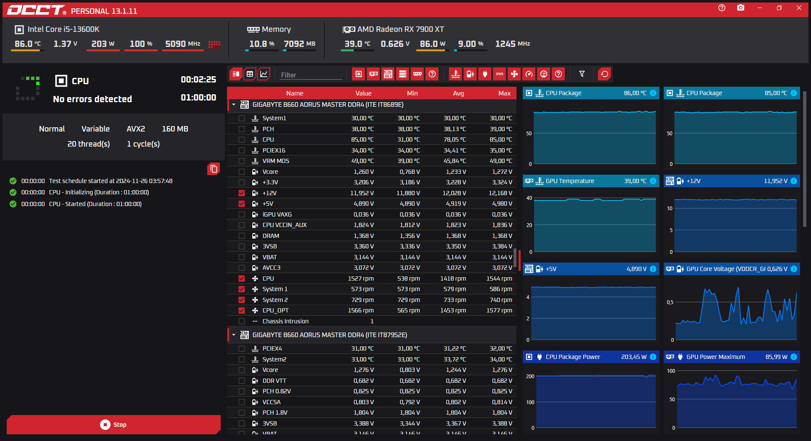Sort the sensor table by Max column
The height and width of the screenshot is (441, 811).
(x=504, y=93)
